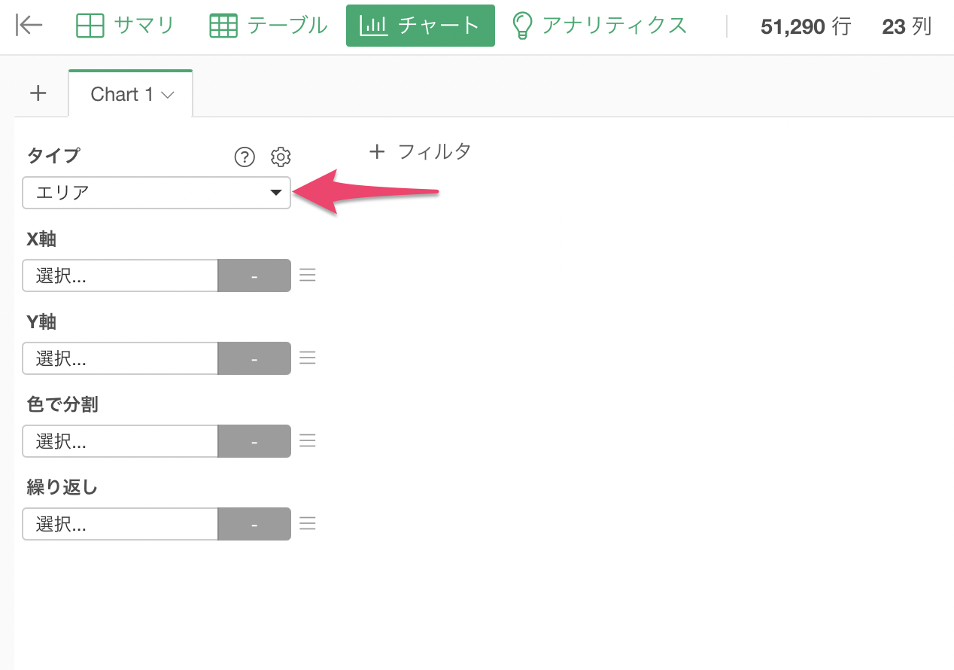This screenshot has width=954, height=670.
Task: Click the X軸 gray function button
Action: (x=254, y=276)
